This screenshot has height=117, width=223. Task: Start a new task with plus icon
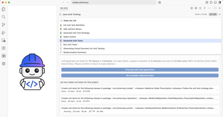click(x=205, y=8)
